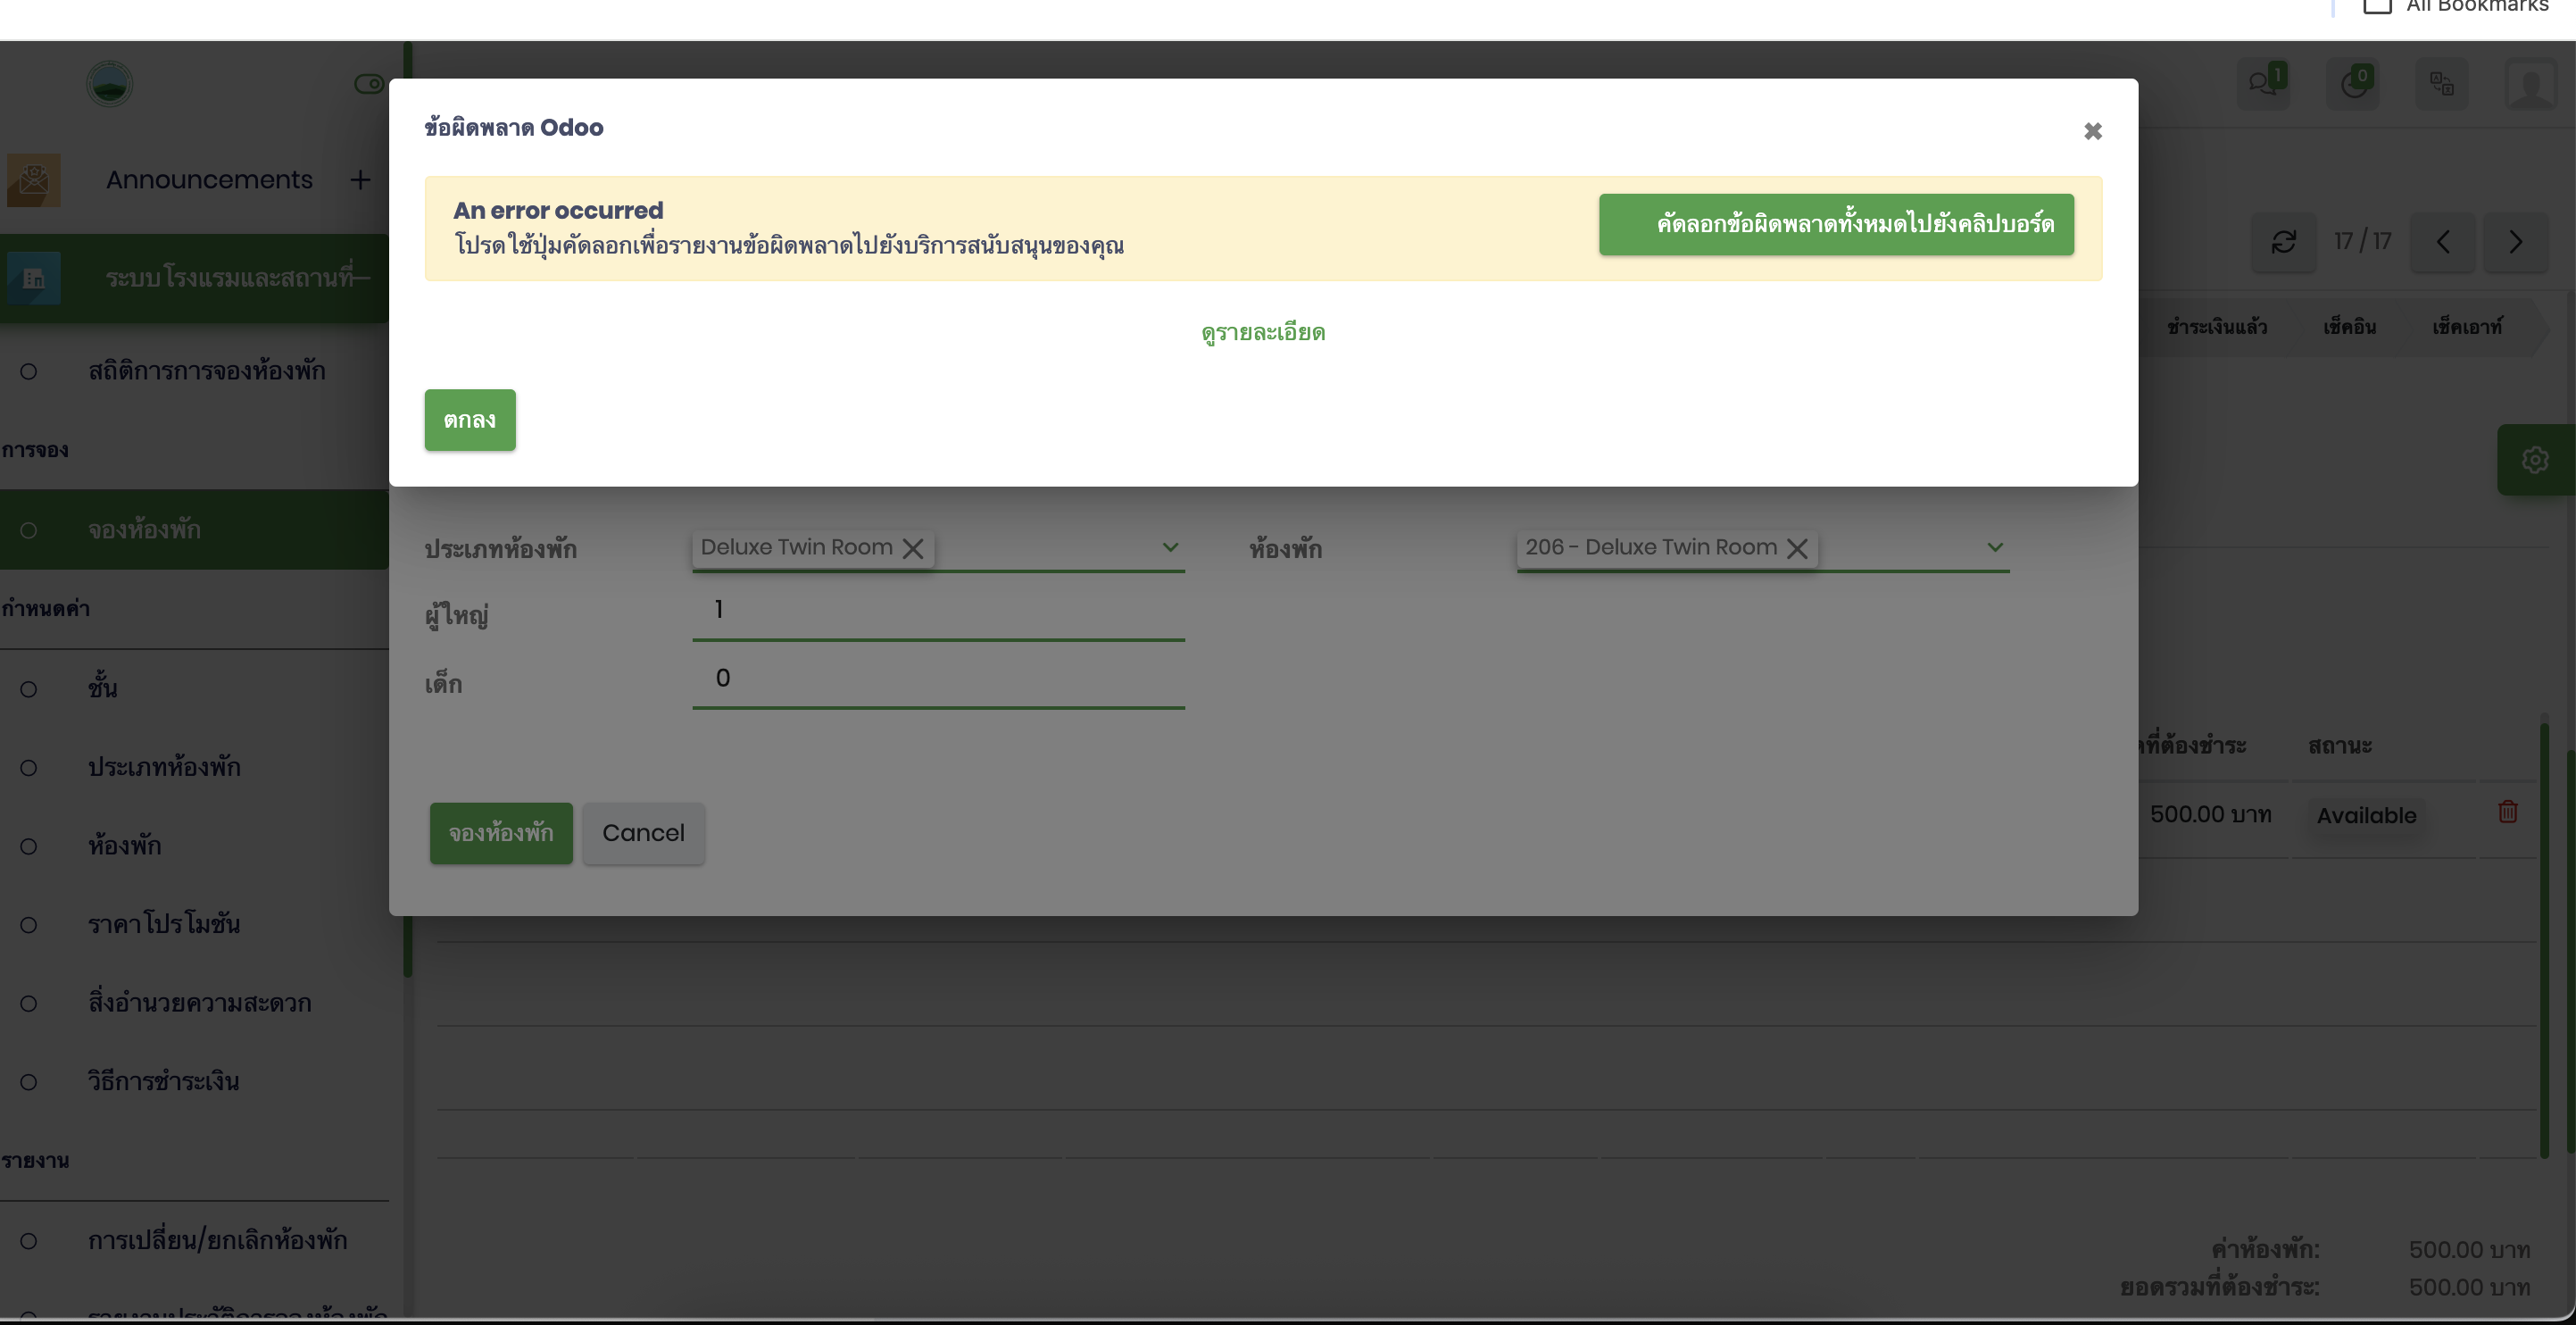This screenshot has width=2576, height=1325.
Task: Remove the Deluxe Twin Room tag
Action: (x=912, y=548)
